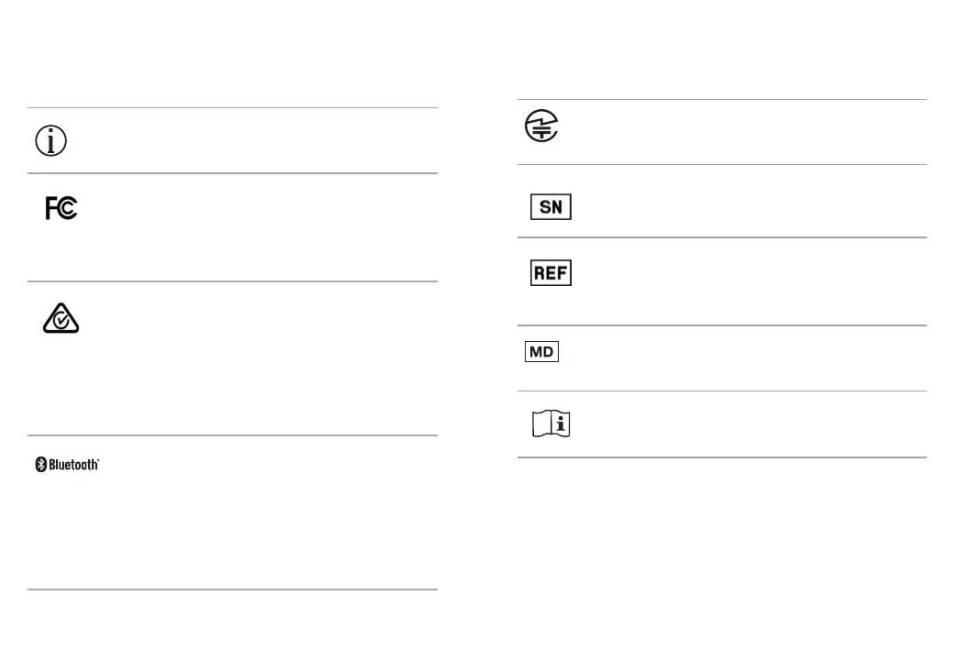Click the divider line under the RCM symbol
The width and height of the screenshot is (957, 650).
232,435
